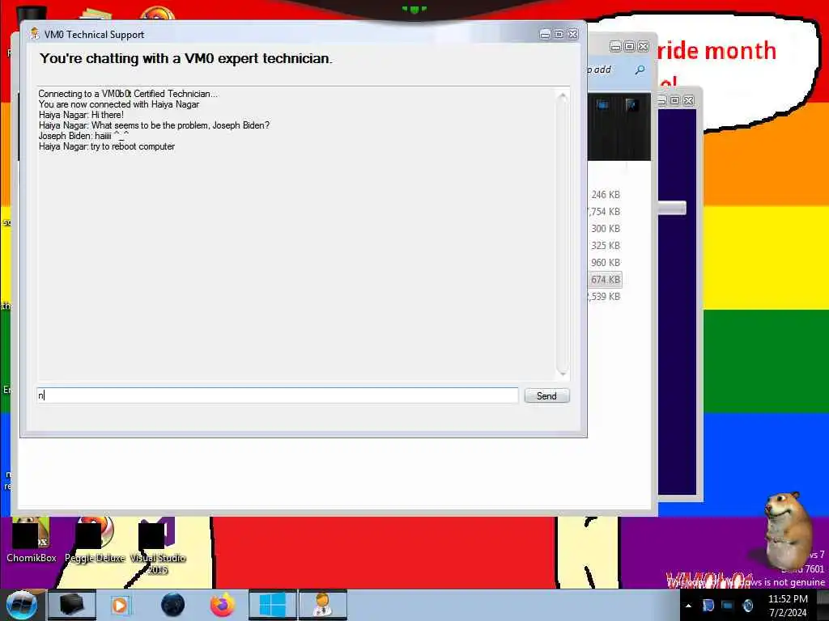Image resolution: width=829 pixels, height=621 pixels.
Task: Click the Action Center flag tray icon
Action: point(708,606)
